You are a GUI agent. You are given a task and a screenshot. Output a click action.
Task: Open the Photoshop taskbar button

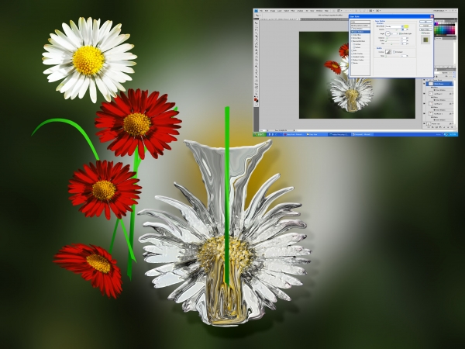pos(339,134)
